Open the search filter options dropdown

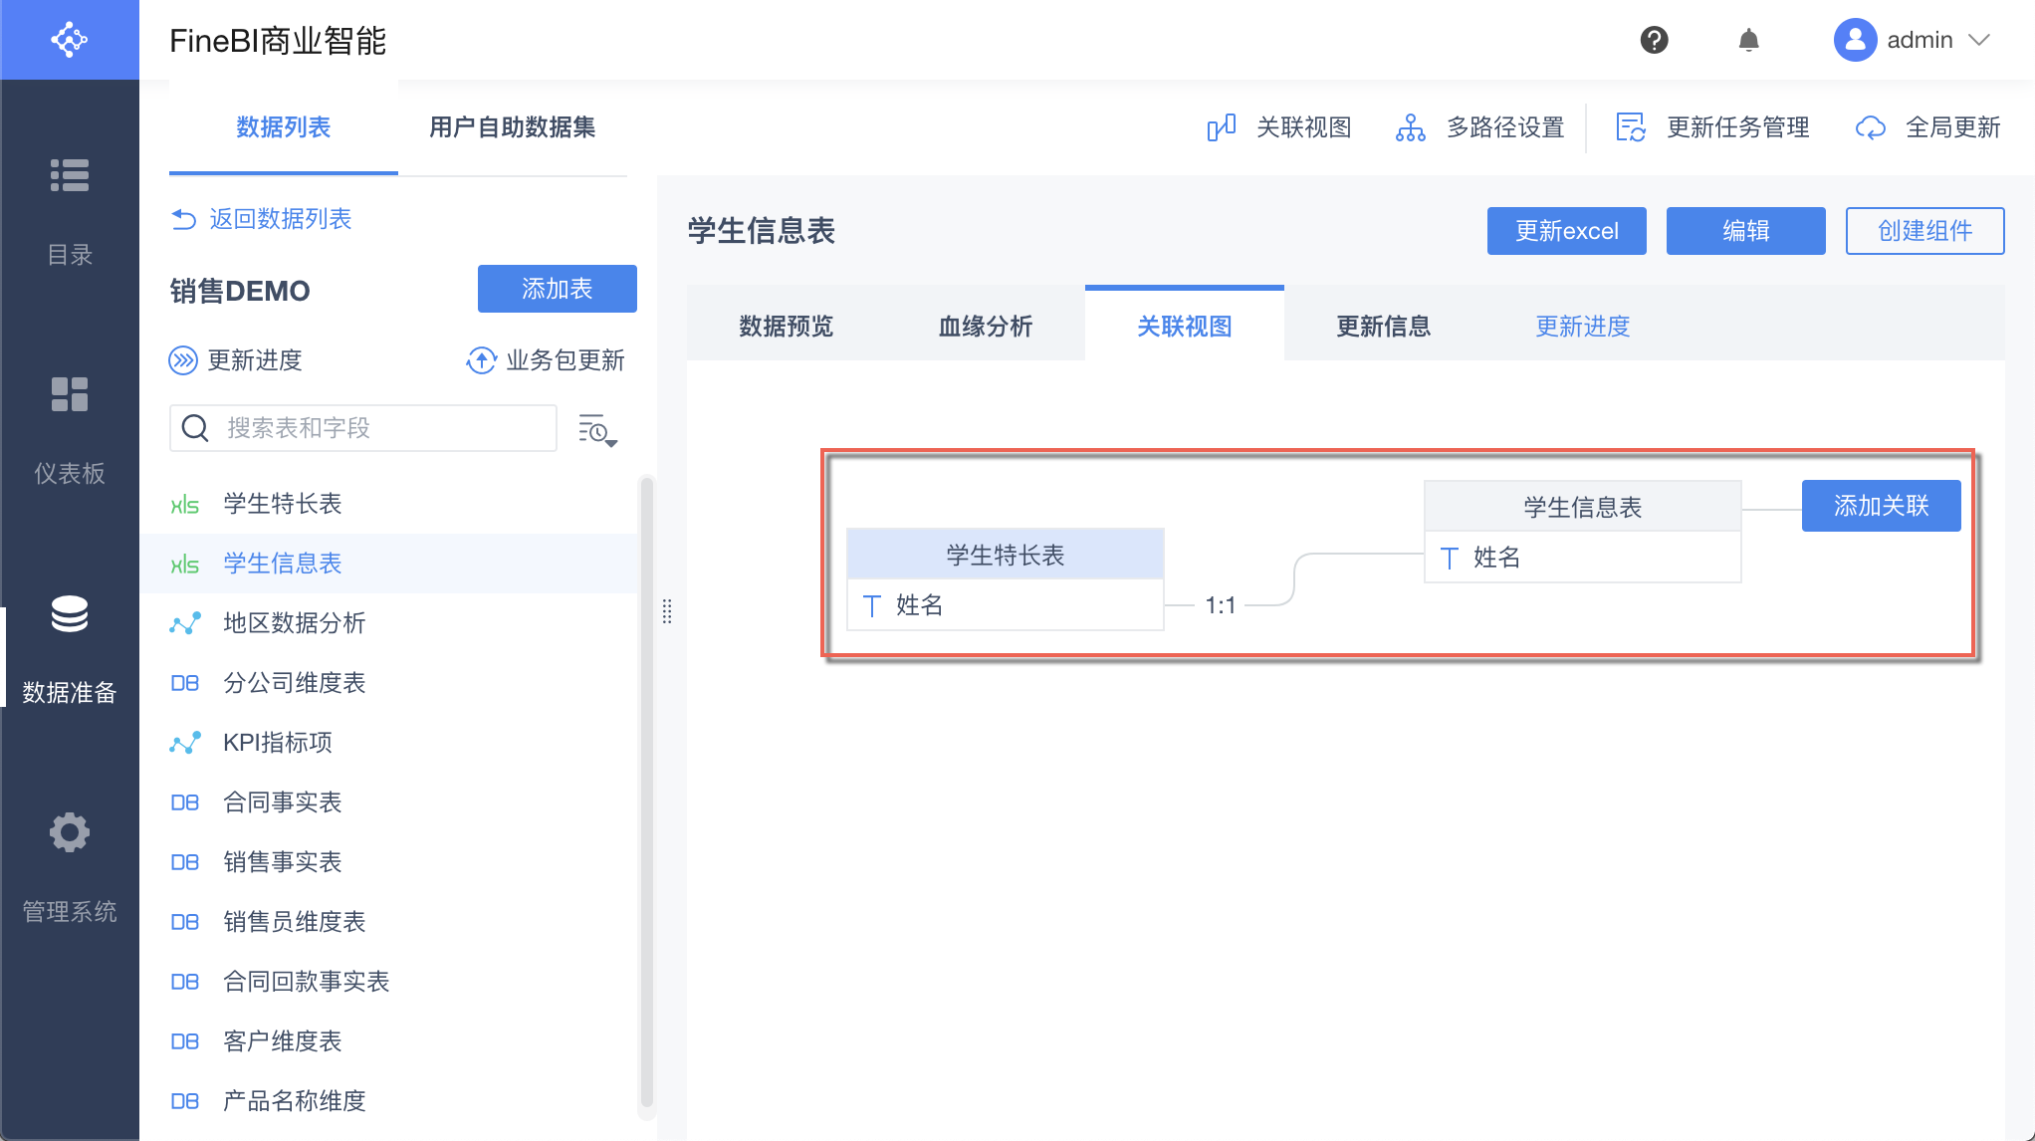[x=597, y=430]
